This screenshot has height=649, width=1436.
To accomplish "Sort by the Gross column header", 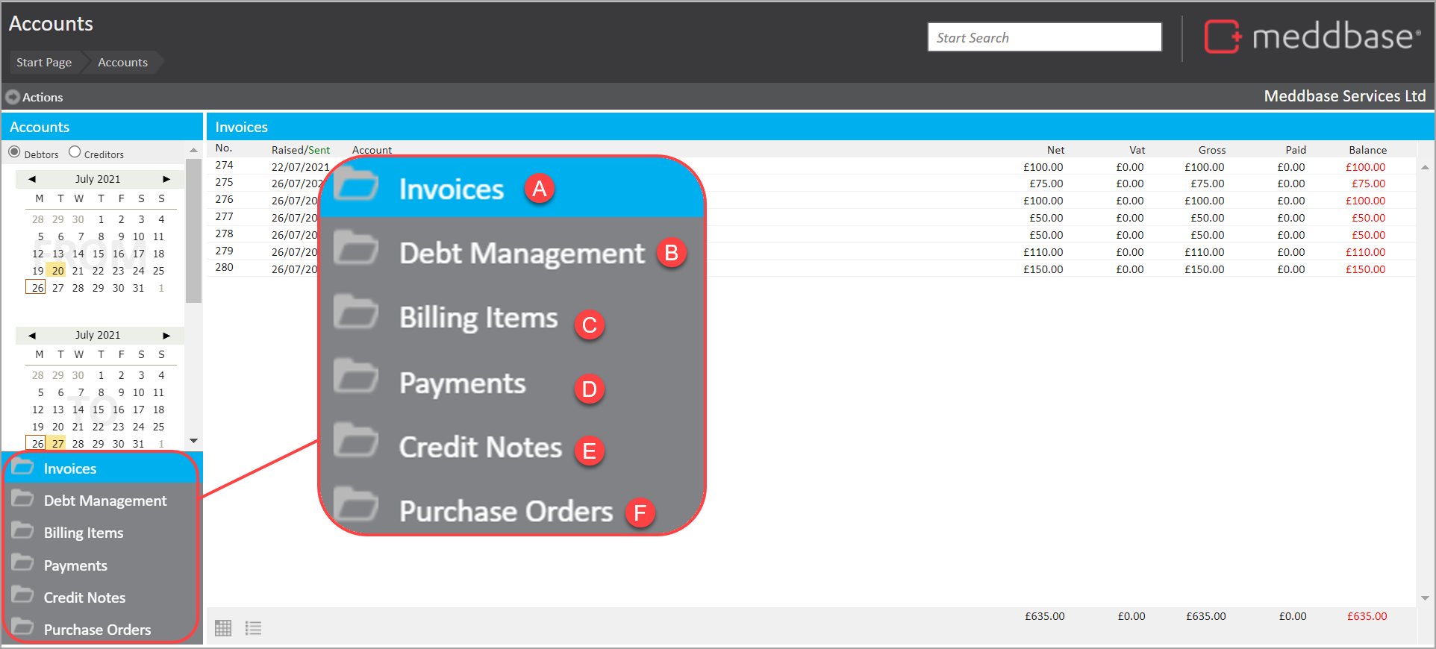I will (x=1212, y=150).
